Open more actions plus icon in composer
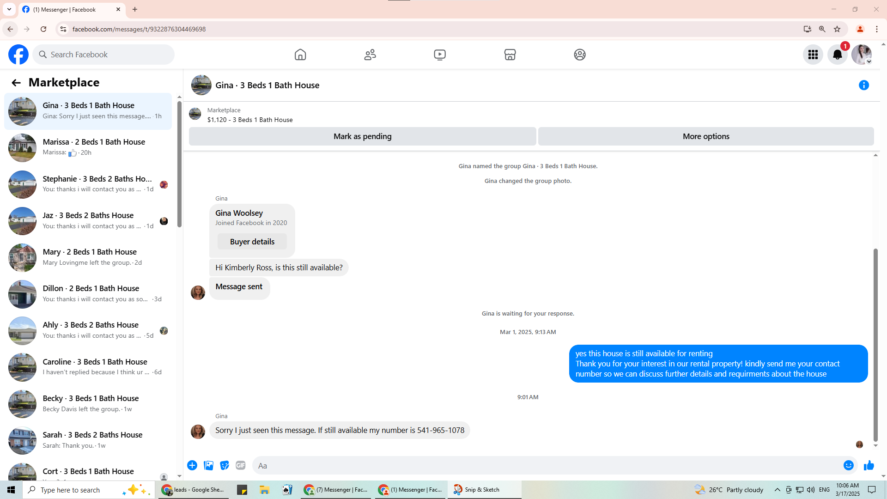The height and width of the screenshot is (499, 887). [x=192, y=465]
